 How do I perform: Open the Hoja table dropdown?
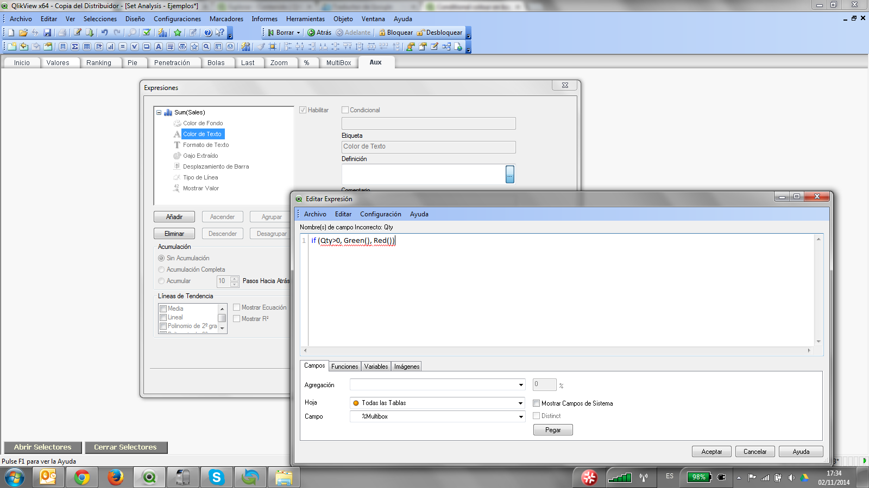point(521,403)
